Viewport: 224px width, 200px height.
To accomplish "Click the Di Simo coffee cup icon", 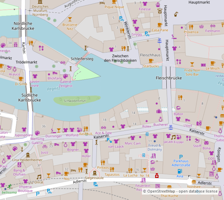I will point(21,78).
